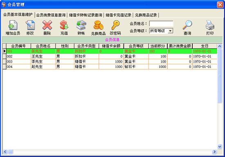Image resolution: width=225 pixels, height=157 pixels.
Task: Open the 修改 edit member tool
Action: point(30,25)
